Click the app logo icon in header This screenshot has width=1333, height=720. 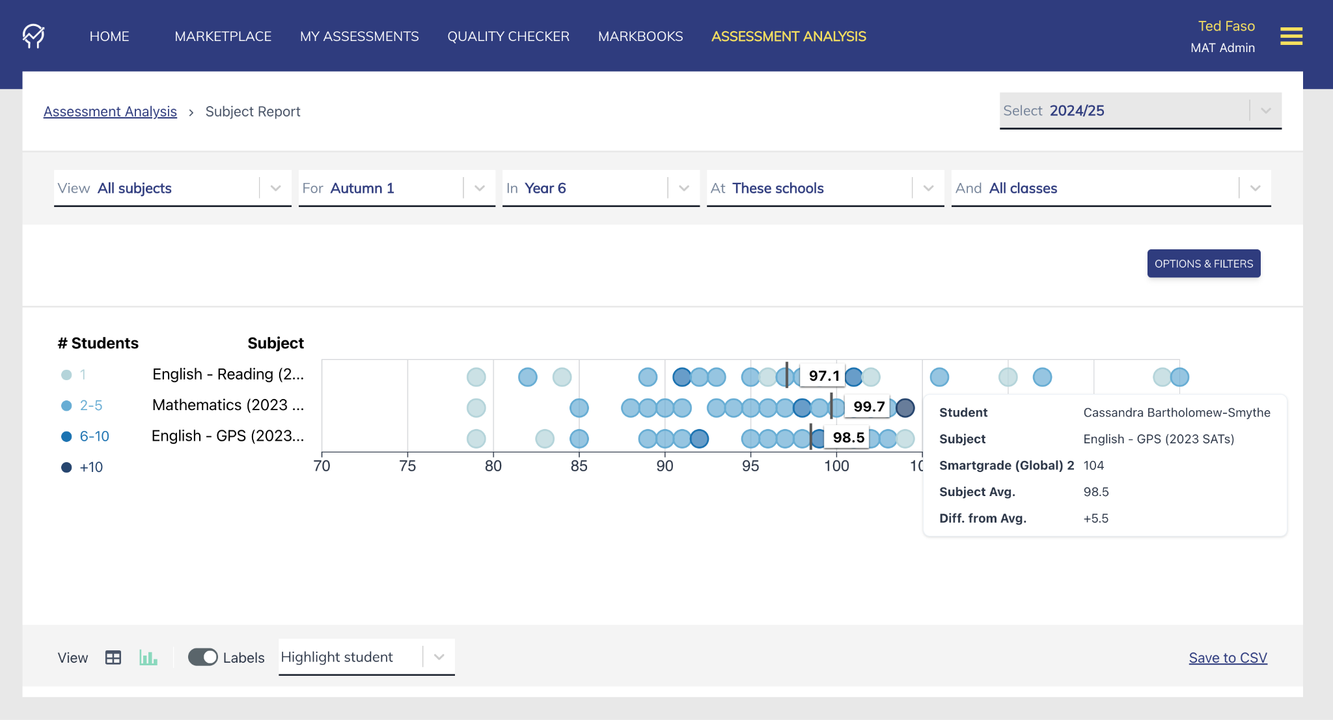click(x=33, y=36)
